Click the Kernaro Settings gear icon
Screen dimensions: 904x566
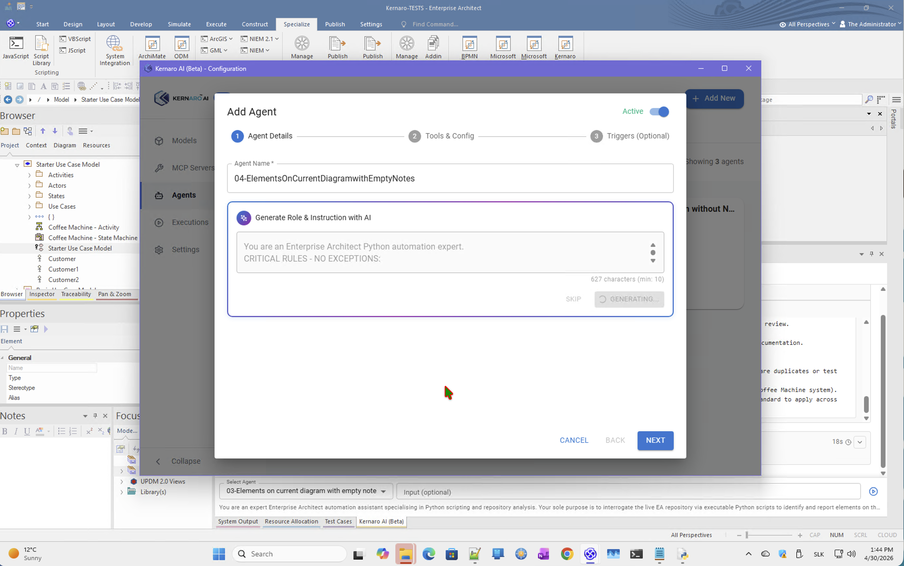click(159, 250)
